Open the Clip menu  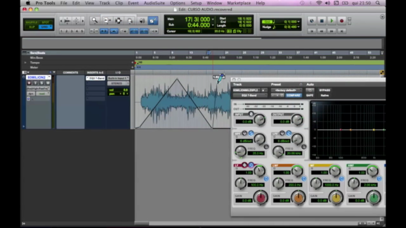click(119, 3)
